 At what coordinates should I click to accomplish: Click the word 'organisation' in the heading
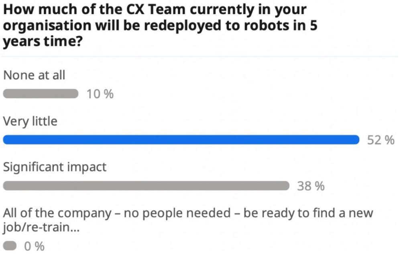[47, 26]
